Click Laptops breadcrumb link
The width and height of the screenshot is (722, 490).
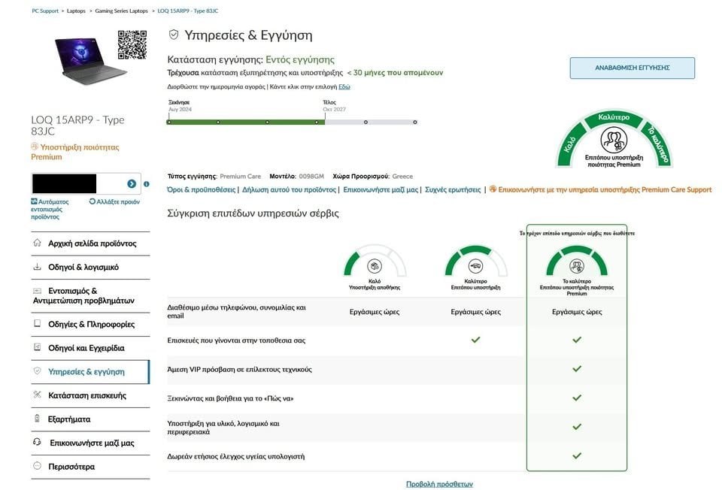click(x=76, y=11)
